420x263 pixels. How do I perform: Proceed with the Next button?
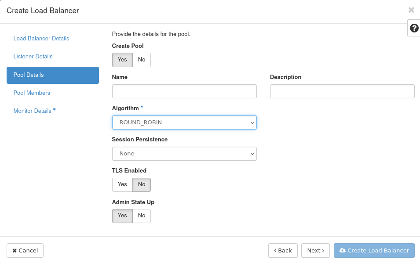(315, 250)
